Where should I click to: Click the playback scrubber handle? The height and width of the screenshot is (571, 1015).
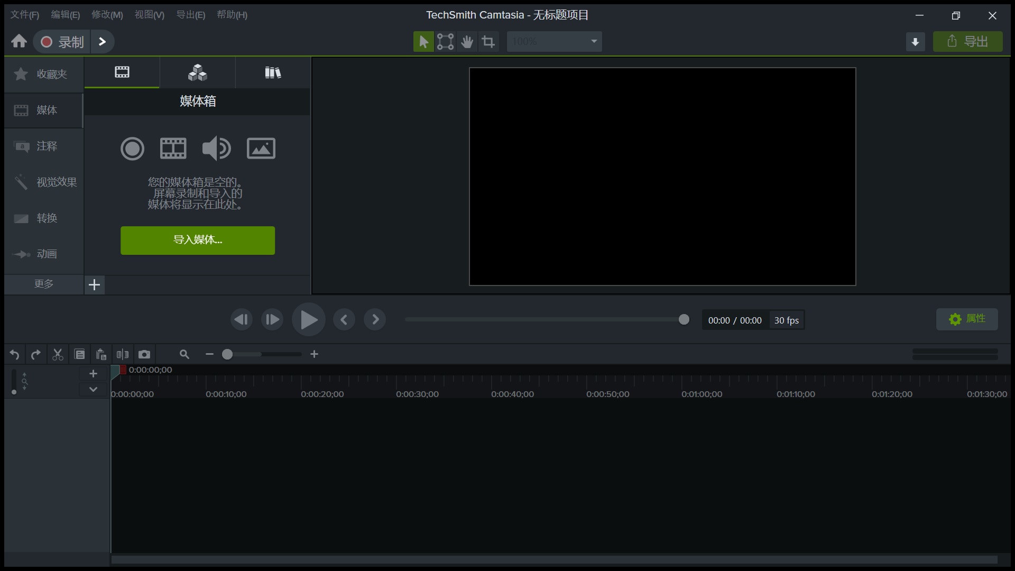pyautogui.click(x=684, y=319)
